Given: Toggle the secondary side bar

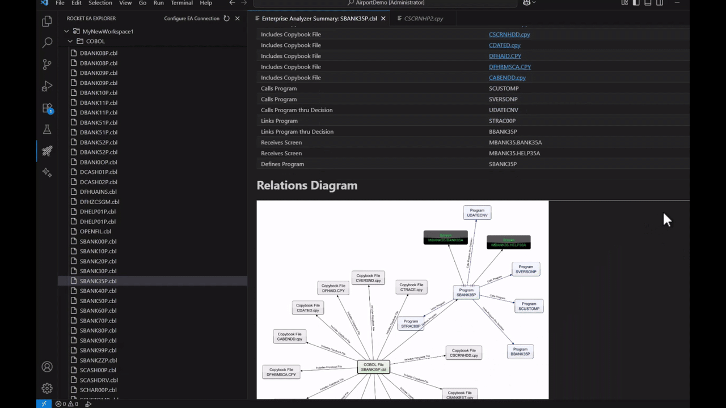Looking at the screenshot, I should (659, 3).
